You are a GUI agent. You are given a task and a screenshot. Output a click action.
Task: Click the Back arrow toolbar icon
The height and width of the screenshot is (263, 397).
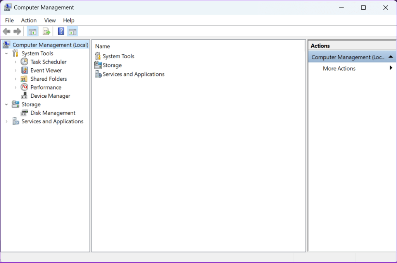7,31
